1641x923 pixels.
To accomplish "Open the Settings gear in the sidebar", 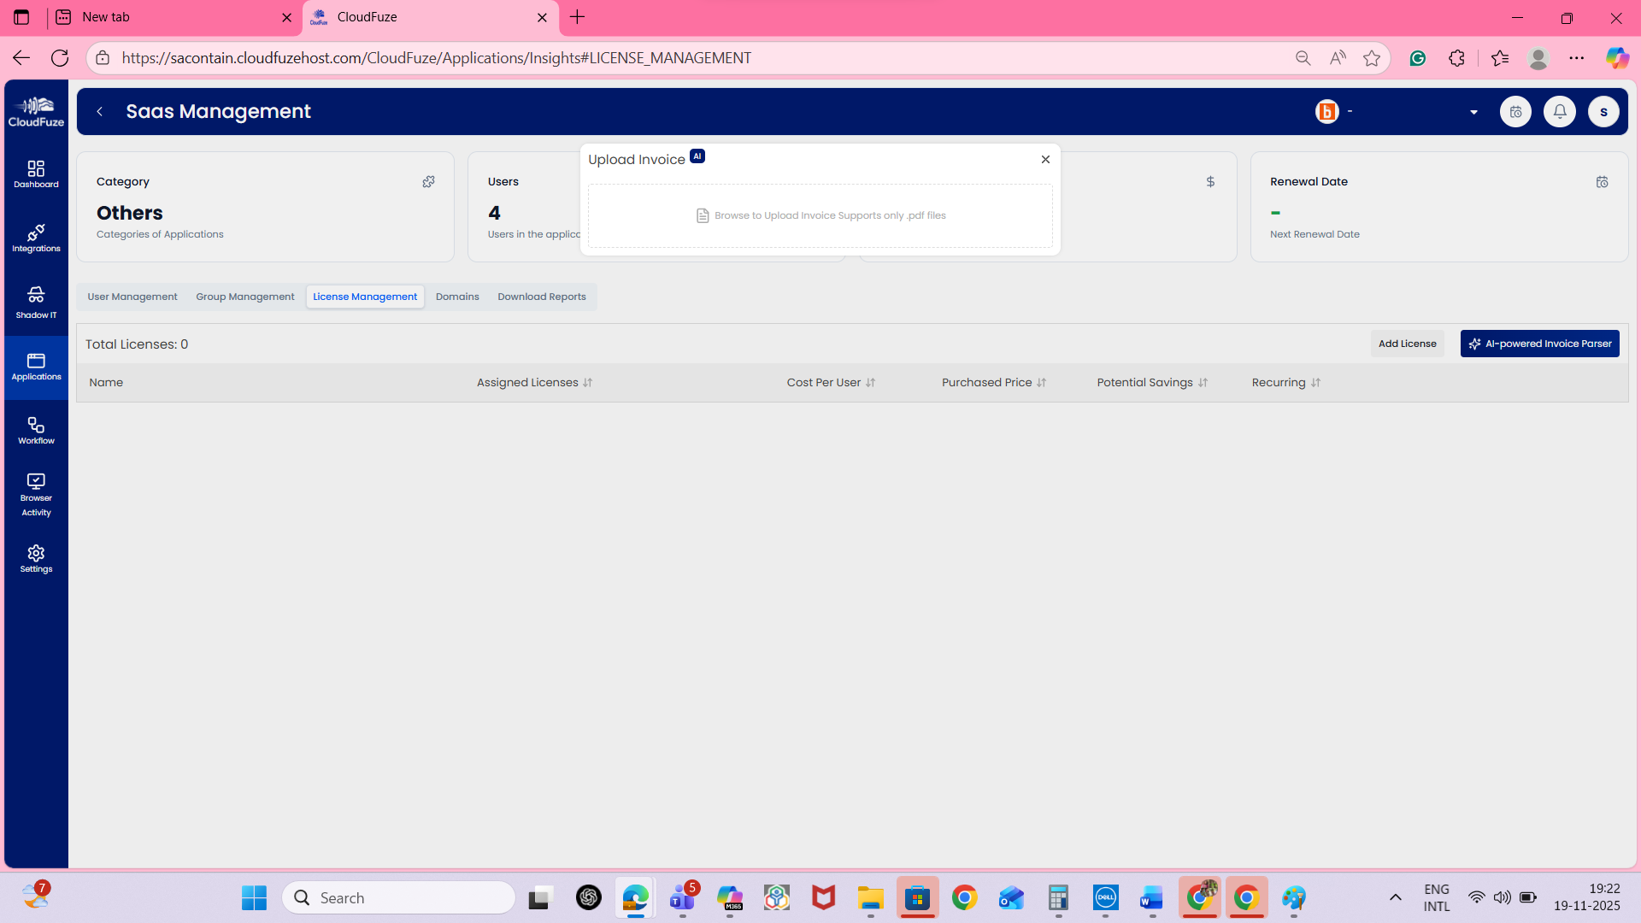I will click(36, 559).
